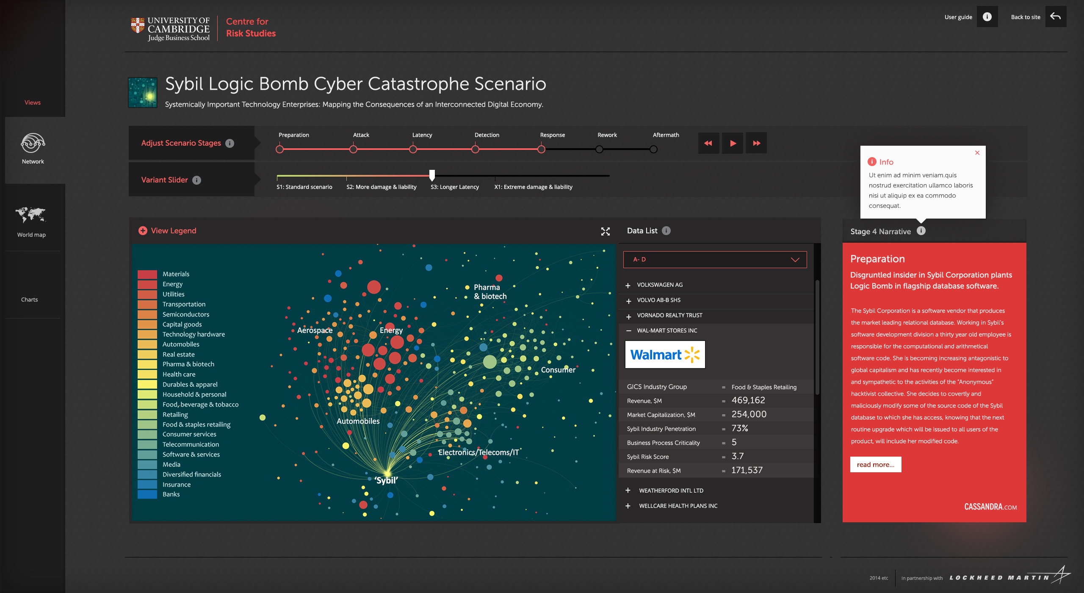This screenshot has width=1084, height=593.
Task: Click Adjust Scenario Stages info icon
Action: tap(230, 143)
